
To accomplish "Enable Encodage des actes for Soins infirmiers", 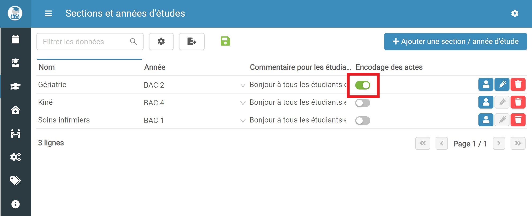I will point(363,121).
